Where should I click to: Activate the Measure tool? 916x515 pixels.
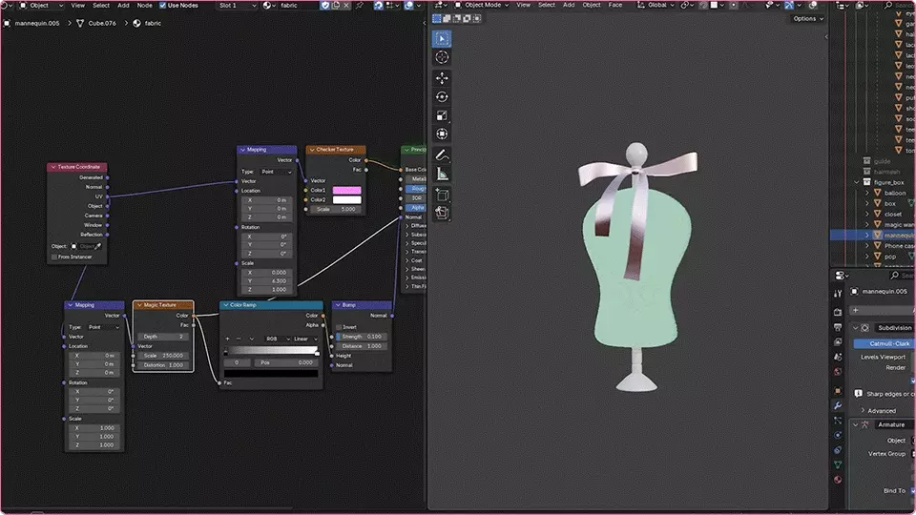point(442,174)
